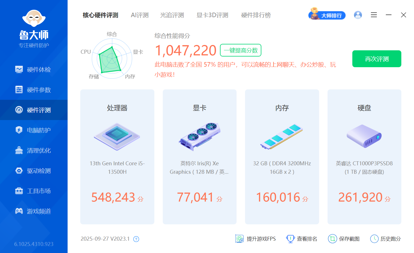
Task: Click 提升游戏FPS icon
Action: pos(239,239)
